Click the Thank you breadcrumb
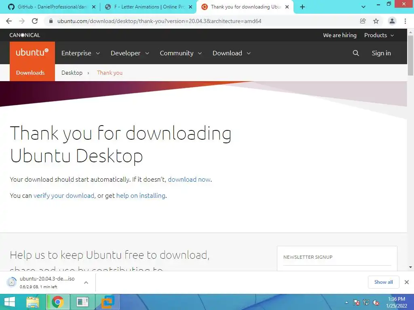 (x=110, y=73)
